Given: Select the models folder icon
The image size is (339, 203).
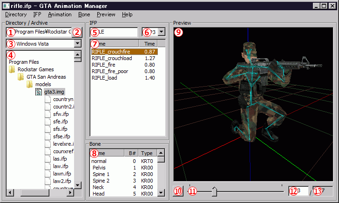Looking at the screenshot, I should tap(30, 84).
